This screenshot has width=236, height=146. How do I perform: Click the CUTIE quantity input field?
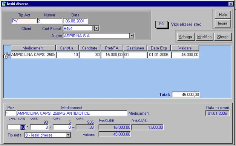pyautogui.click(x=39, y=127)
